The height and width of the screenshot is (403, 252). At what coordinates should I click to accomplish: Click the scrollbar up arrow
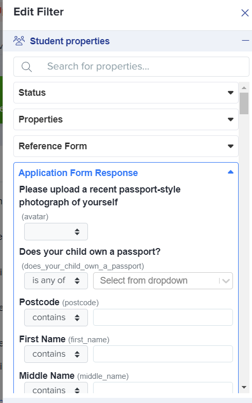pos(244,87)
